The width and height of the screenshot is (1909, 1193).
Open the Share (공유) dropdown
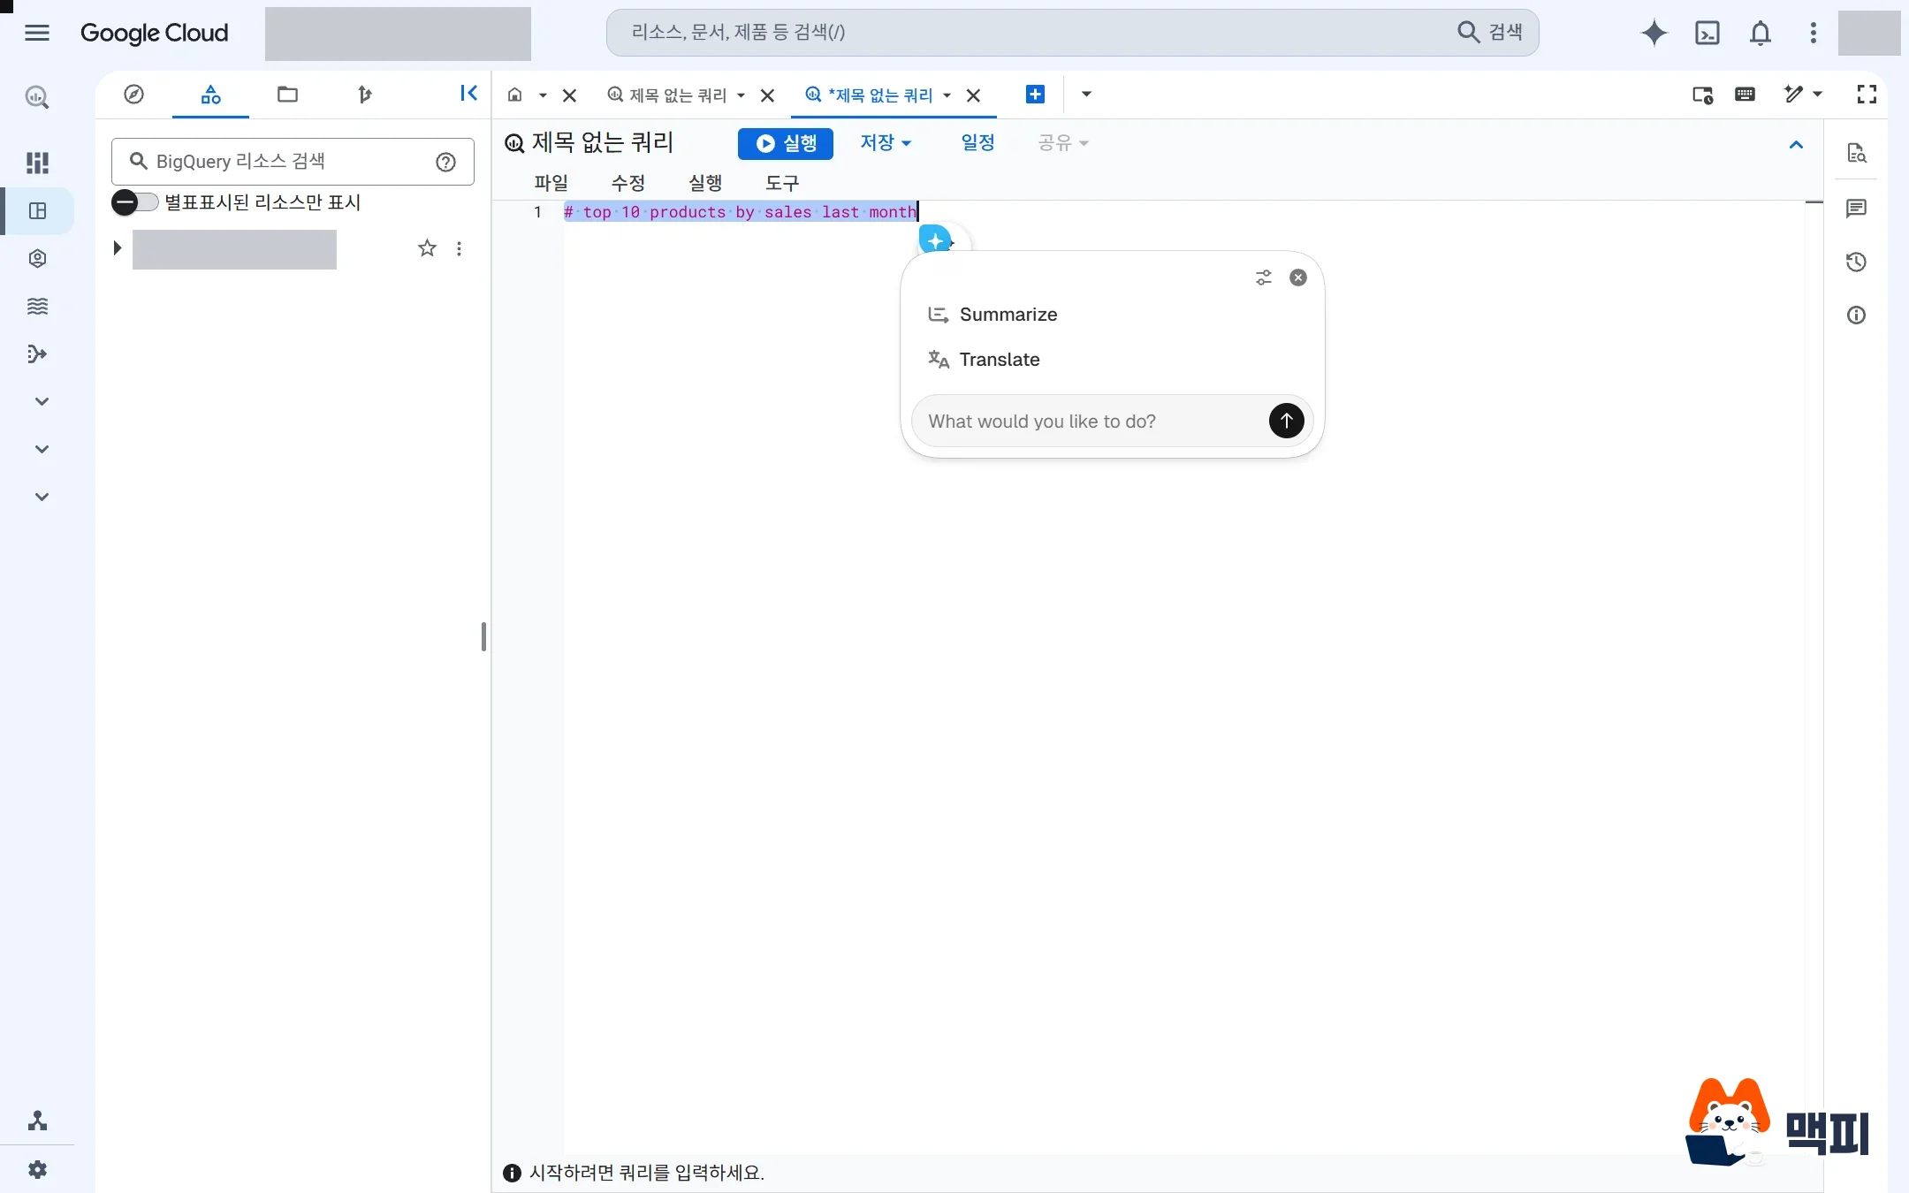pyautogui.click(x=1062, y=142)
